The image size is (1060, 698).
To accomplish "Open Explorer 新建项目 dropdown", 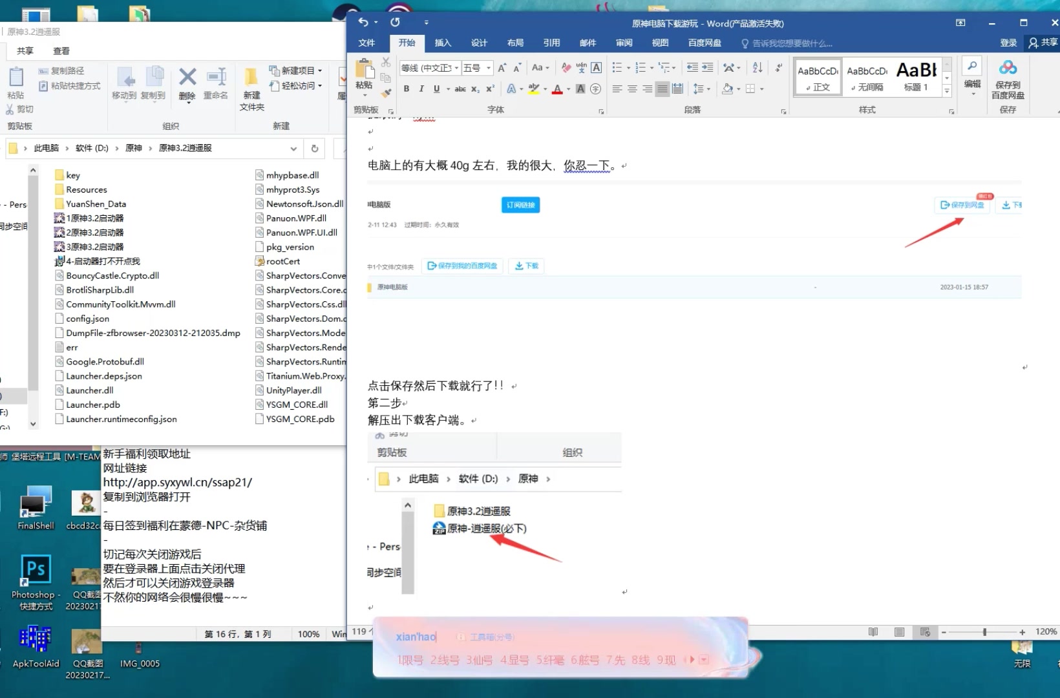I will pyautogui.click(x=295, y=70).
